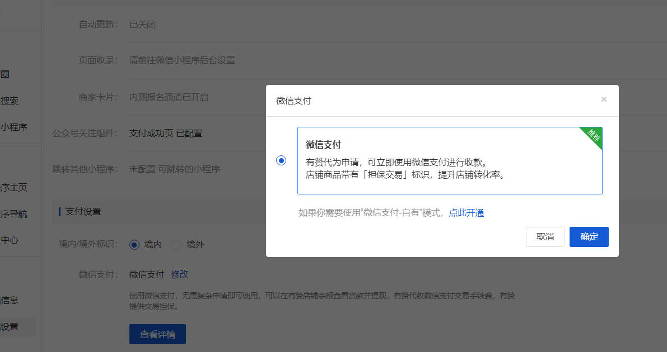Confirm with the 确定 button
Viewport: 667px width, 352px height.
click(x=589, y=236)
